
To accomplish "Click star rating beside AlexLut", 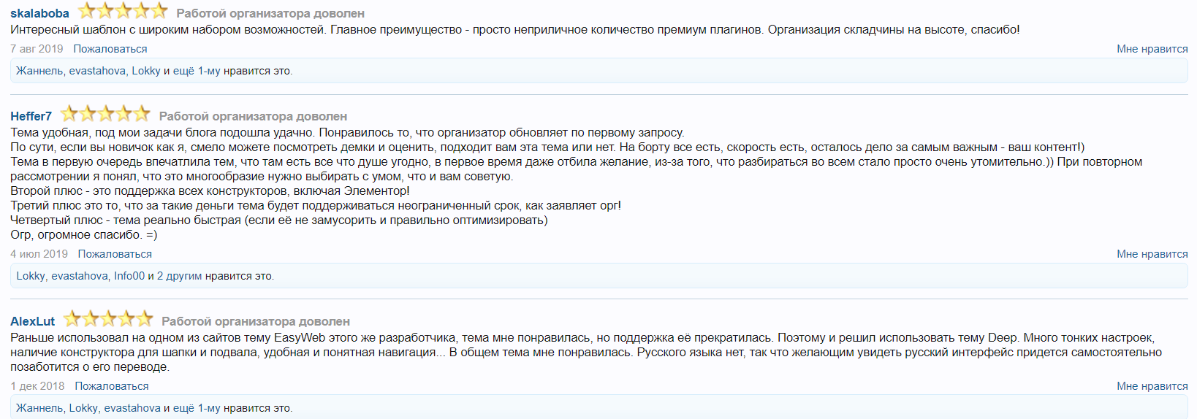I will (x=108, y=319).
